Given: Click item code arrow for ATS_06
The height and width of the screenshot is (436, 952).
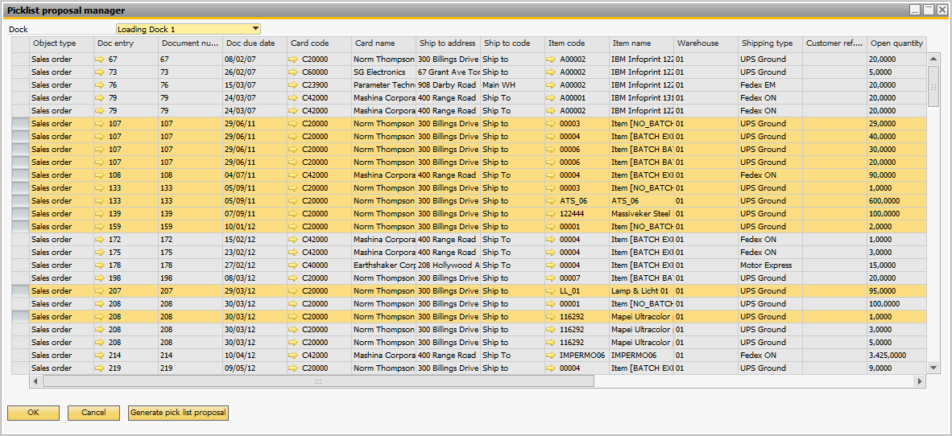Looking at the screenshot, I should (x=551, y=201).
